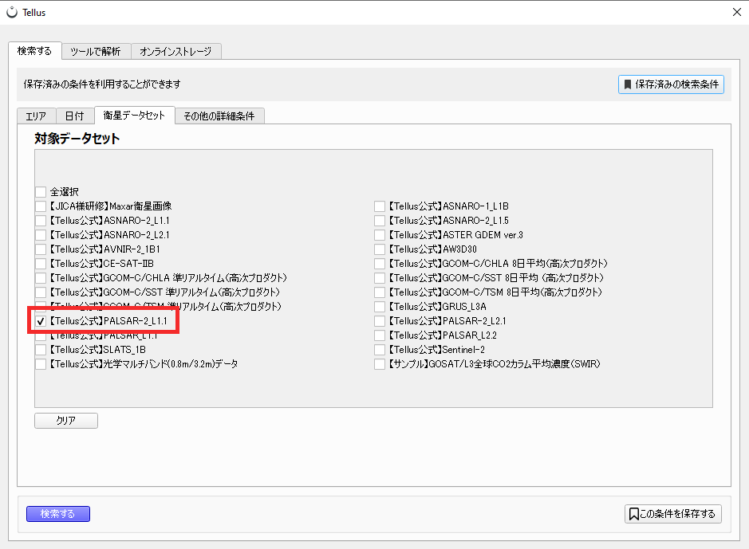Check the 全選択 select-all checkbox
The width and height of the screenshot is (749, 549).
point(41,192)
